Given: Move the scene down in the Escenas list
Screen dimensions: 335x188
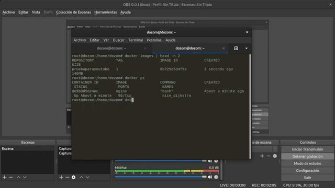Looking at the screenshot, I should click(25, 178).
